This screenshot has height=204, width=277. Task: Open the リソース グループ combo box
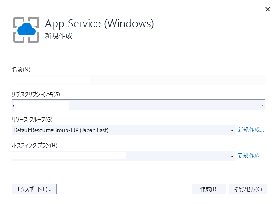[x=124, y=130]
